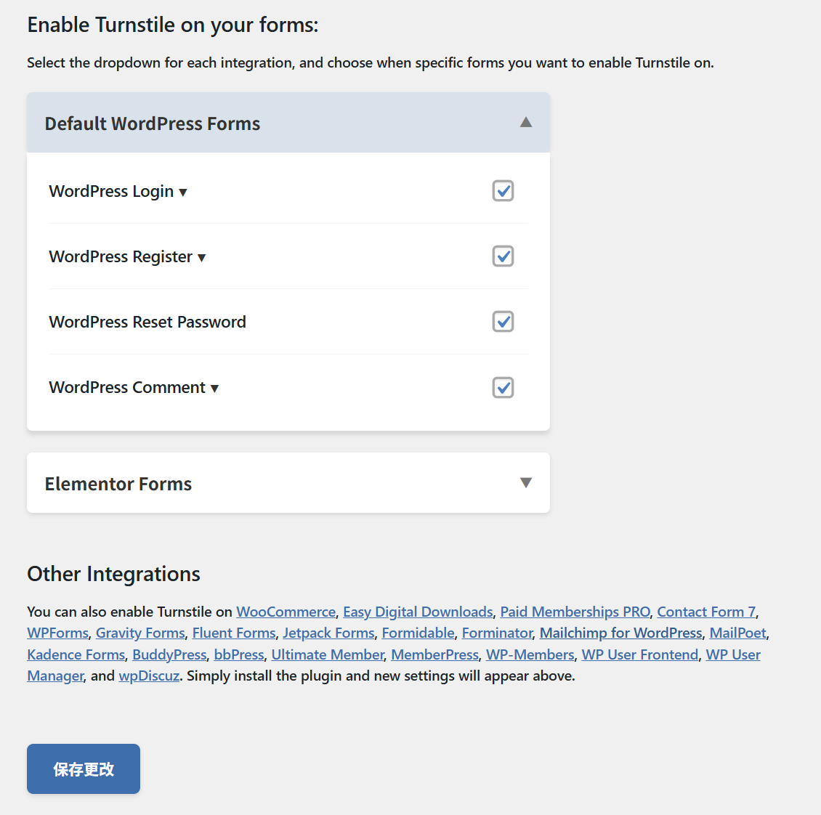Uncheck the WordPress Login checkbox

pos(503,191)
